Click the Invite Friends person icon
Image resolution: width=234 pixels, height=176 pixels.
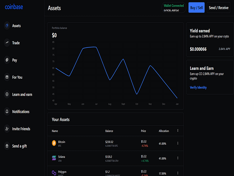(7, 129)
